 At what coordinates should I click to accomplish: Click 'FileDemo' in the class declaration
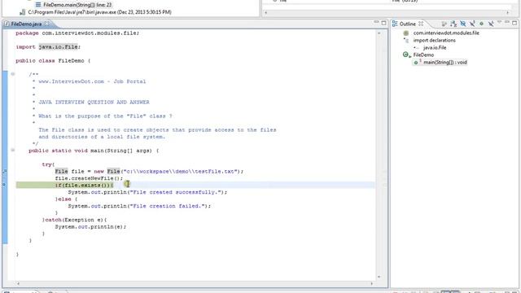(71, 61)
